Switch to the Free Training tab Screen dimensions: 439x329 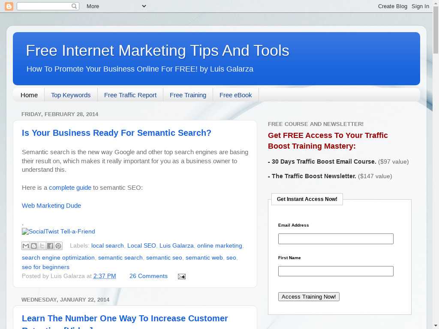188,95
